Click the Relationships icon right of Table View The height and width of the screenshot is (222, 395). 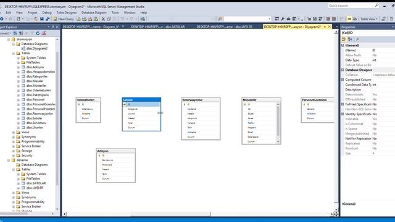(x=383, y=19)
